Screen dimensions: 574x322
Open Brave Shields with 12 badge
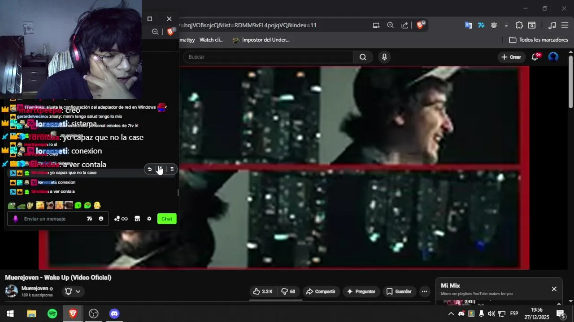point(420,25)
